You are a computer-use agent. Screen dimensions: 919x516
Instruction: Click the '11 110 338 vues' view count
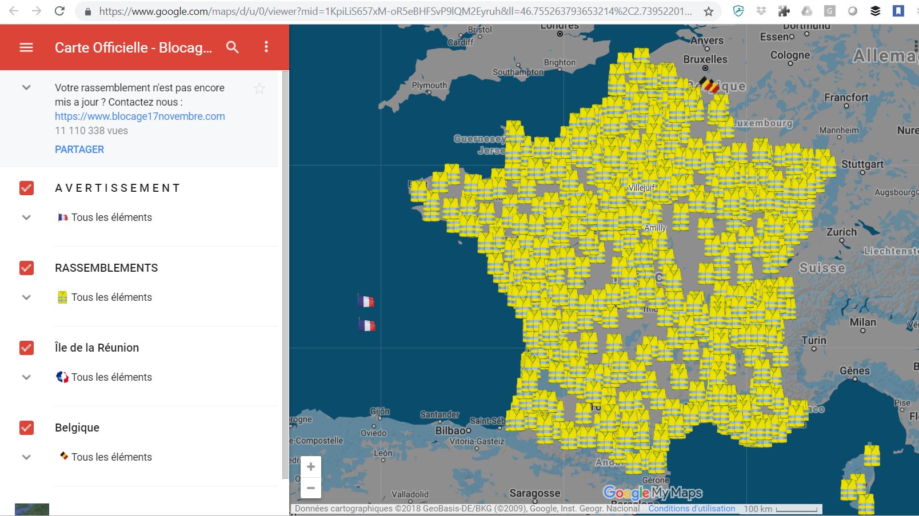[x=91, y=131]
